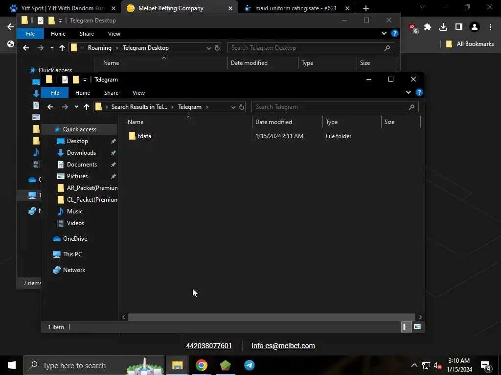Click Search Telegram Desktop input field
The width and height of the screenshot is (501, 375).
(310, 48)
